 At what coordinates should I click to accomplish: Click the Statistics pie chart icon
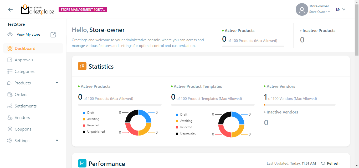pos(82,66)
